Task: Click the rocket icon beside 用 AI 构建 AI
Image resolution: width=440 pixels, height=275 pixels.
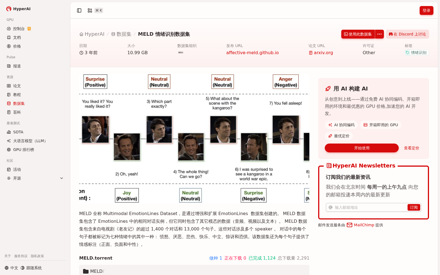Action: 328,89
